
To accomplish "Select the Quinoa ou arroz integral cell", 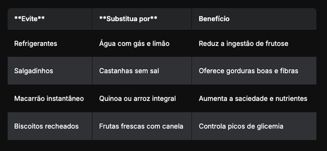I will pos(142,98).
